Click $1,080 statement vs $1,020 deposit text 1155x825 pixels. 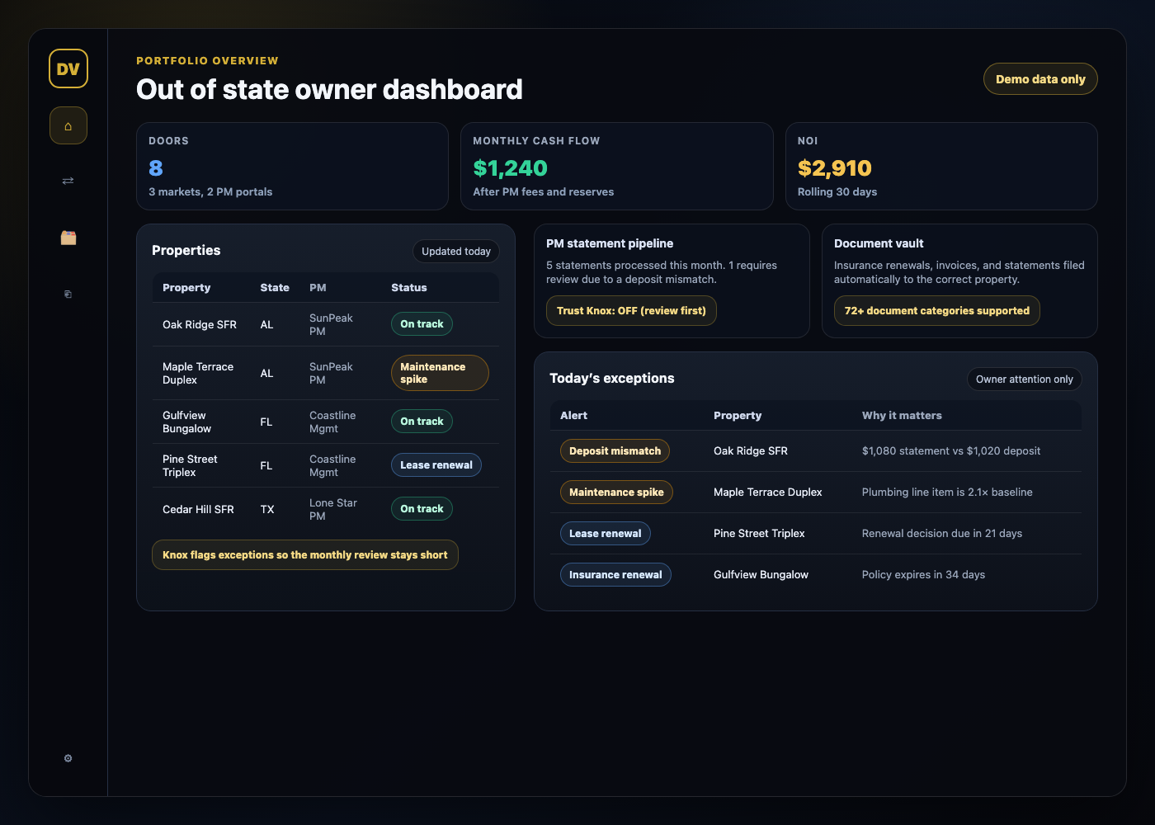951,451
